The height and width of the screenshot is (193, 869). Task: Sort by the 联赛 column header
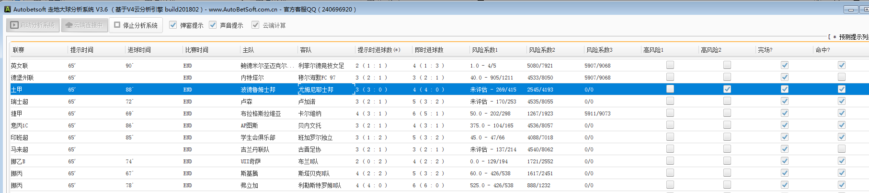click(19, 50)
